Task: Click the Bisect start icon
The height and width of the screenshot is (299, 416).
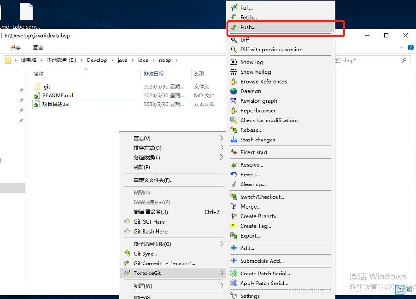Action: click(x=234, y=152)
